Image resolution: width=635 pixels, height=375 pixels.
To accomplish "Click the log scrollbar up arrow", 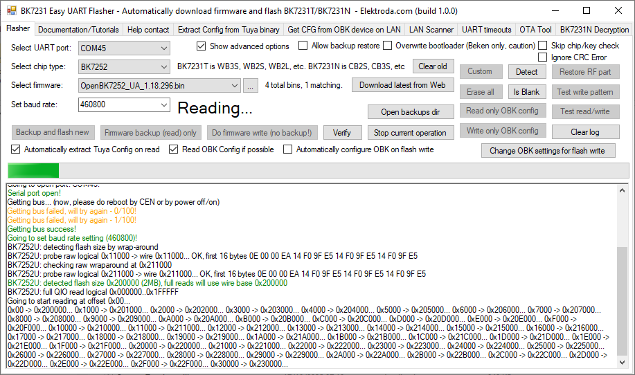I will (622, 190).
